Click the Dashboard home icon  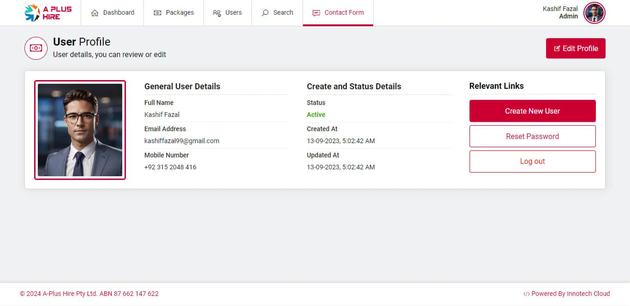click(95, 13)
